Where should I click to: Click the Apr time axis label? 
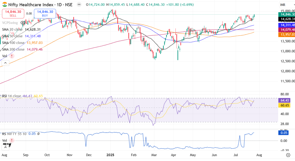pyautogui.click(x=173, y=155)
